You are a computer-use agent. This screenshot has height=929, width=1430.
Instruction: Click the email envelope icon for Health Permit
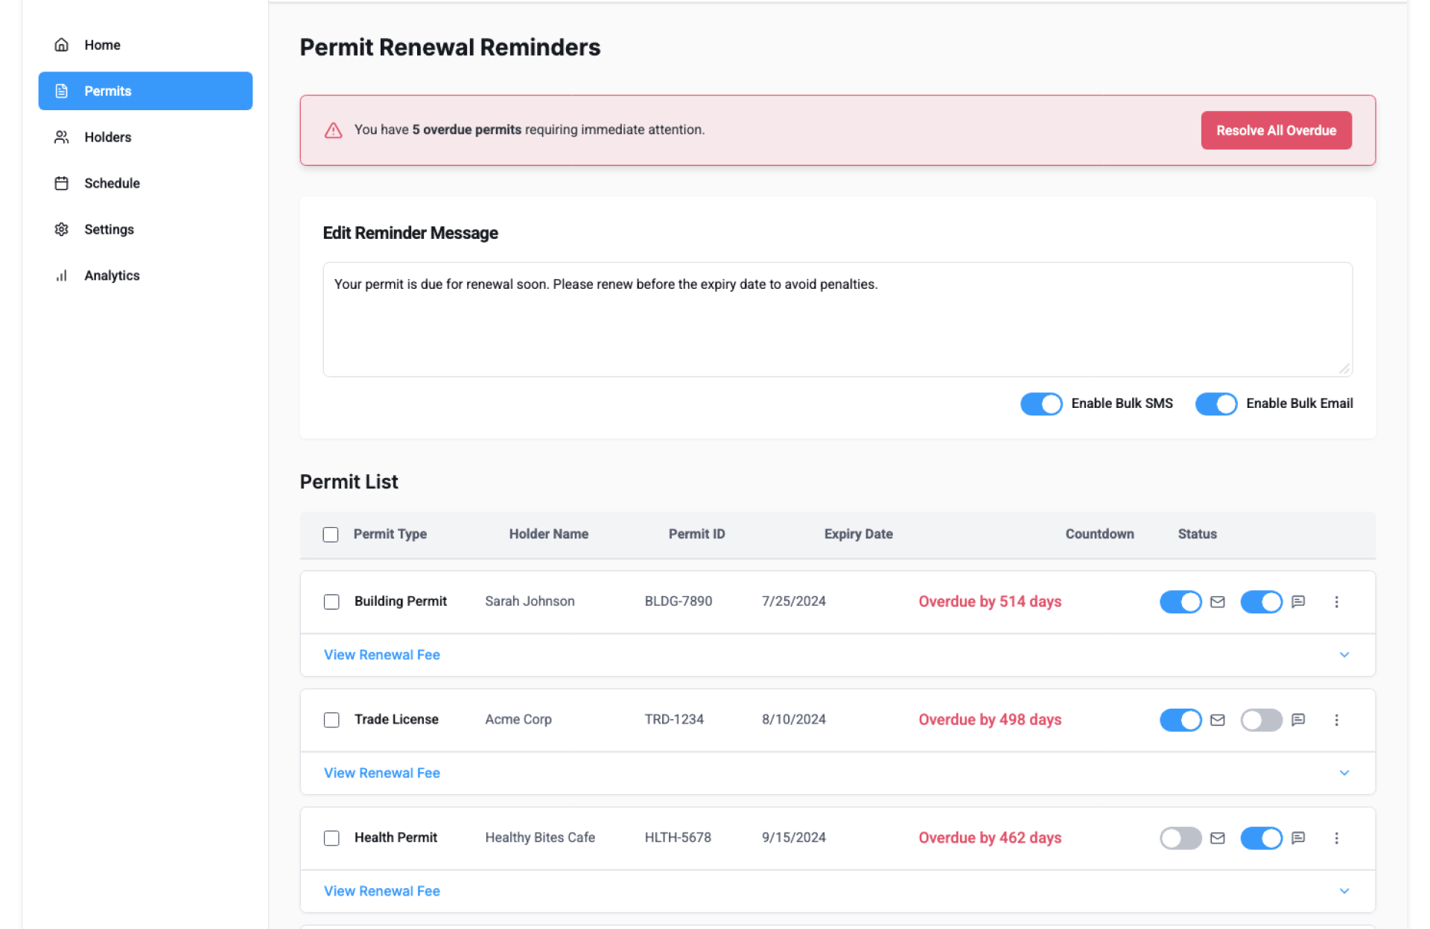[x=1217, y=838]
